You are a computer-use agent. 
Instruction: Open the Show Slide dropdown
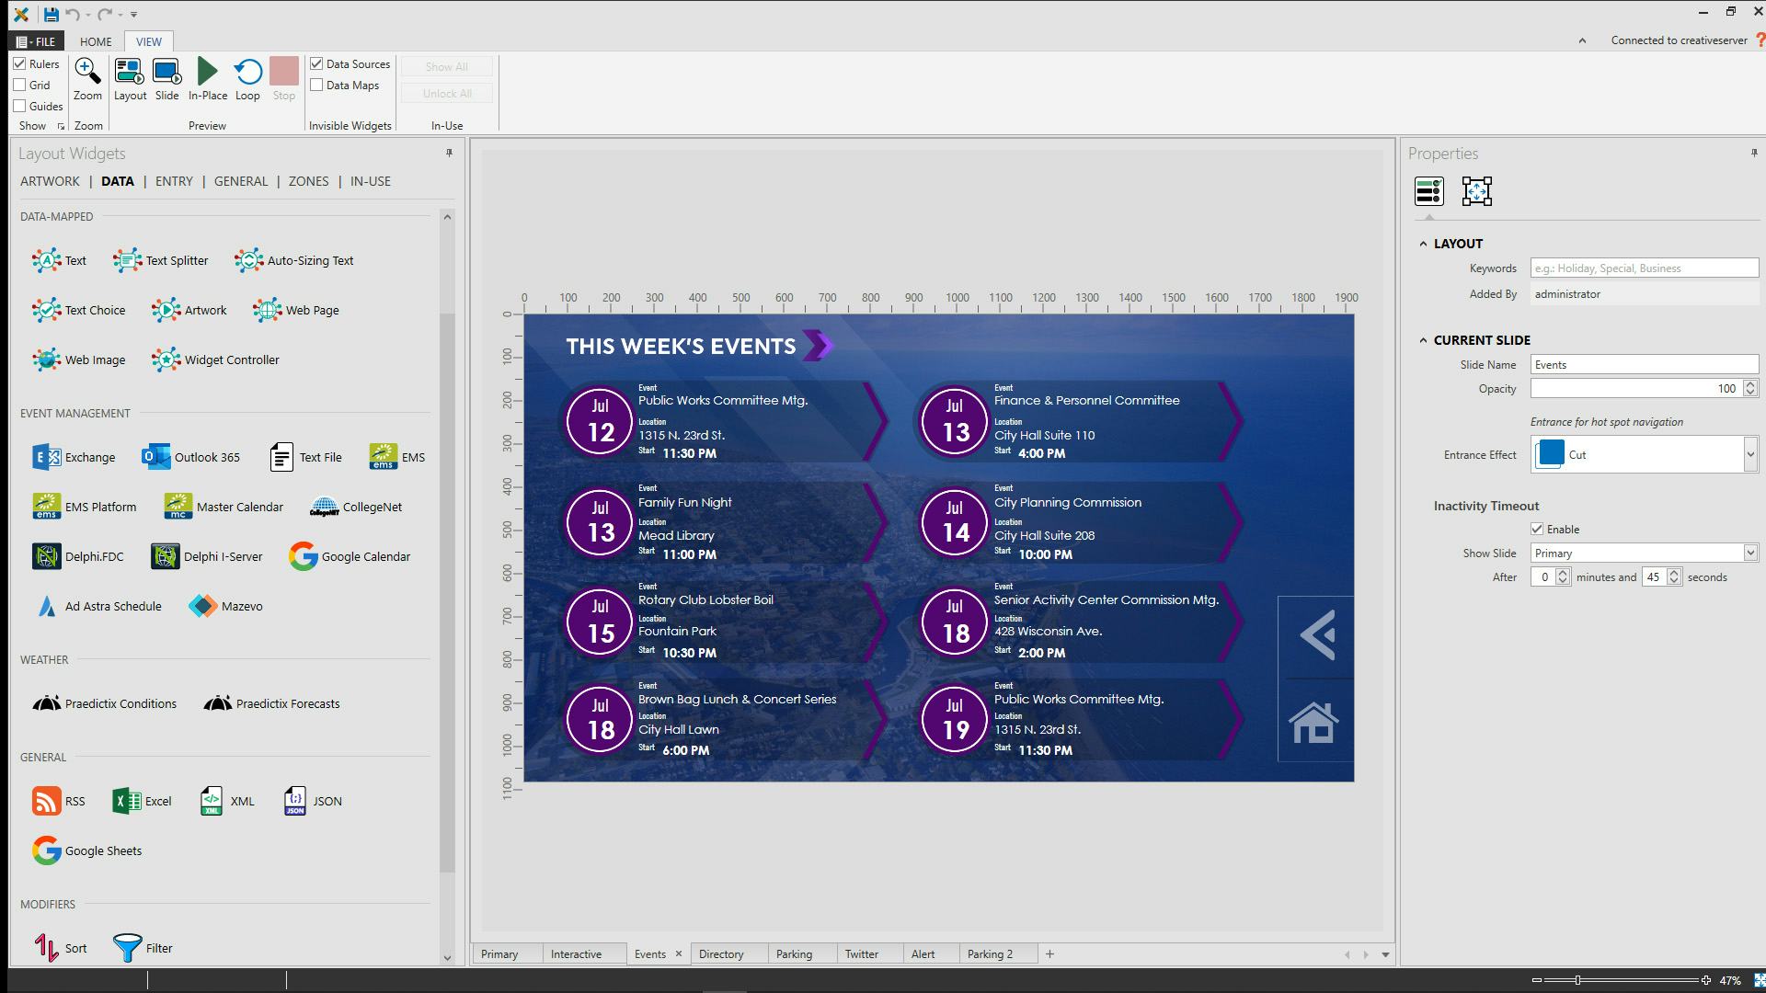tap(1749, 553)
